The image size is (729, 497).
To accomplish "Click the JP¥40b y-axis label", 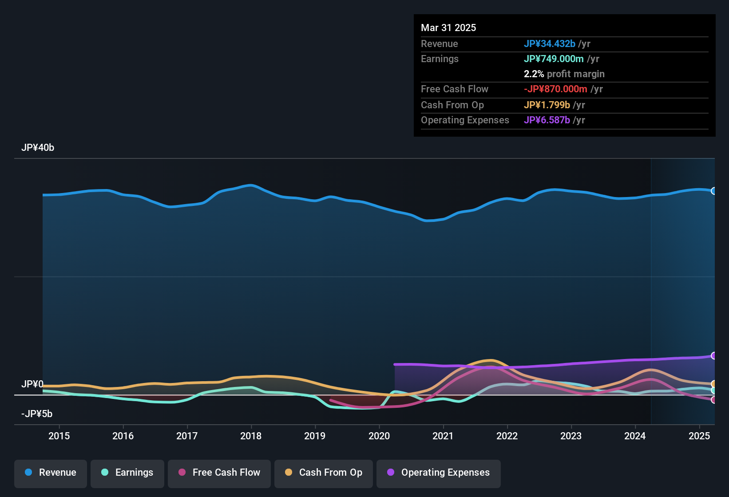I will pos(38,148).
